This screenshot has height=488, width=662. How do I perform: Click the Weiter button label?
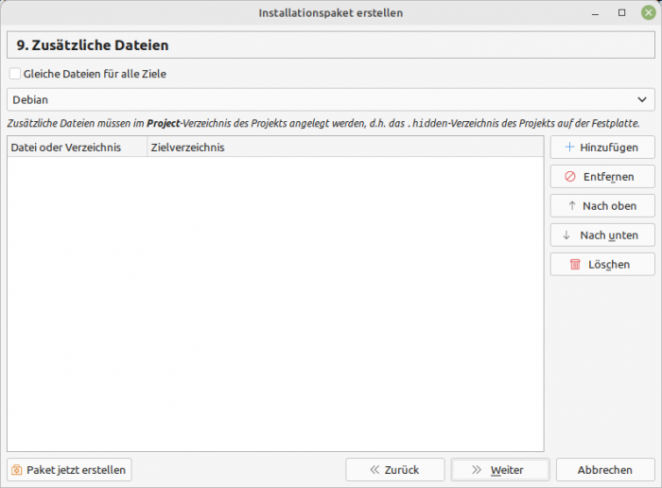point(507,470)
